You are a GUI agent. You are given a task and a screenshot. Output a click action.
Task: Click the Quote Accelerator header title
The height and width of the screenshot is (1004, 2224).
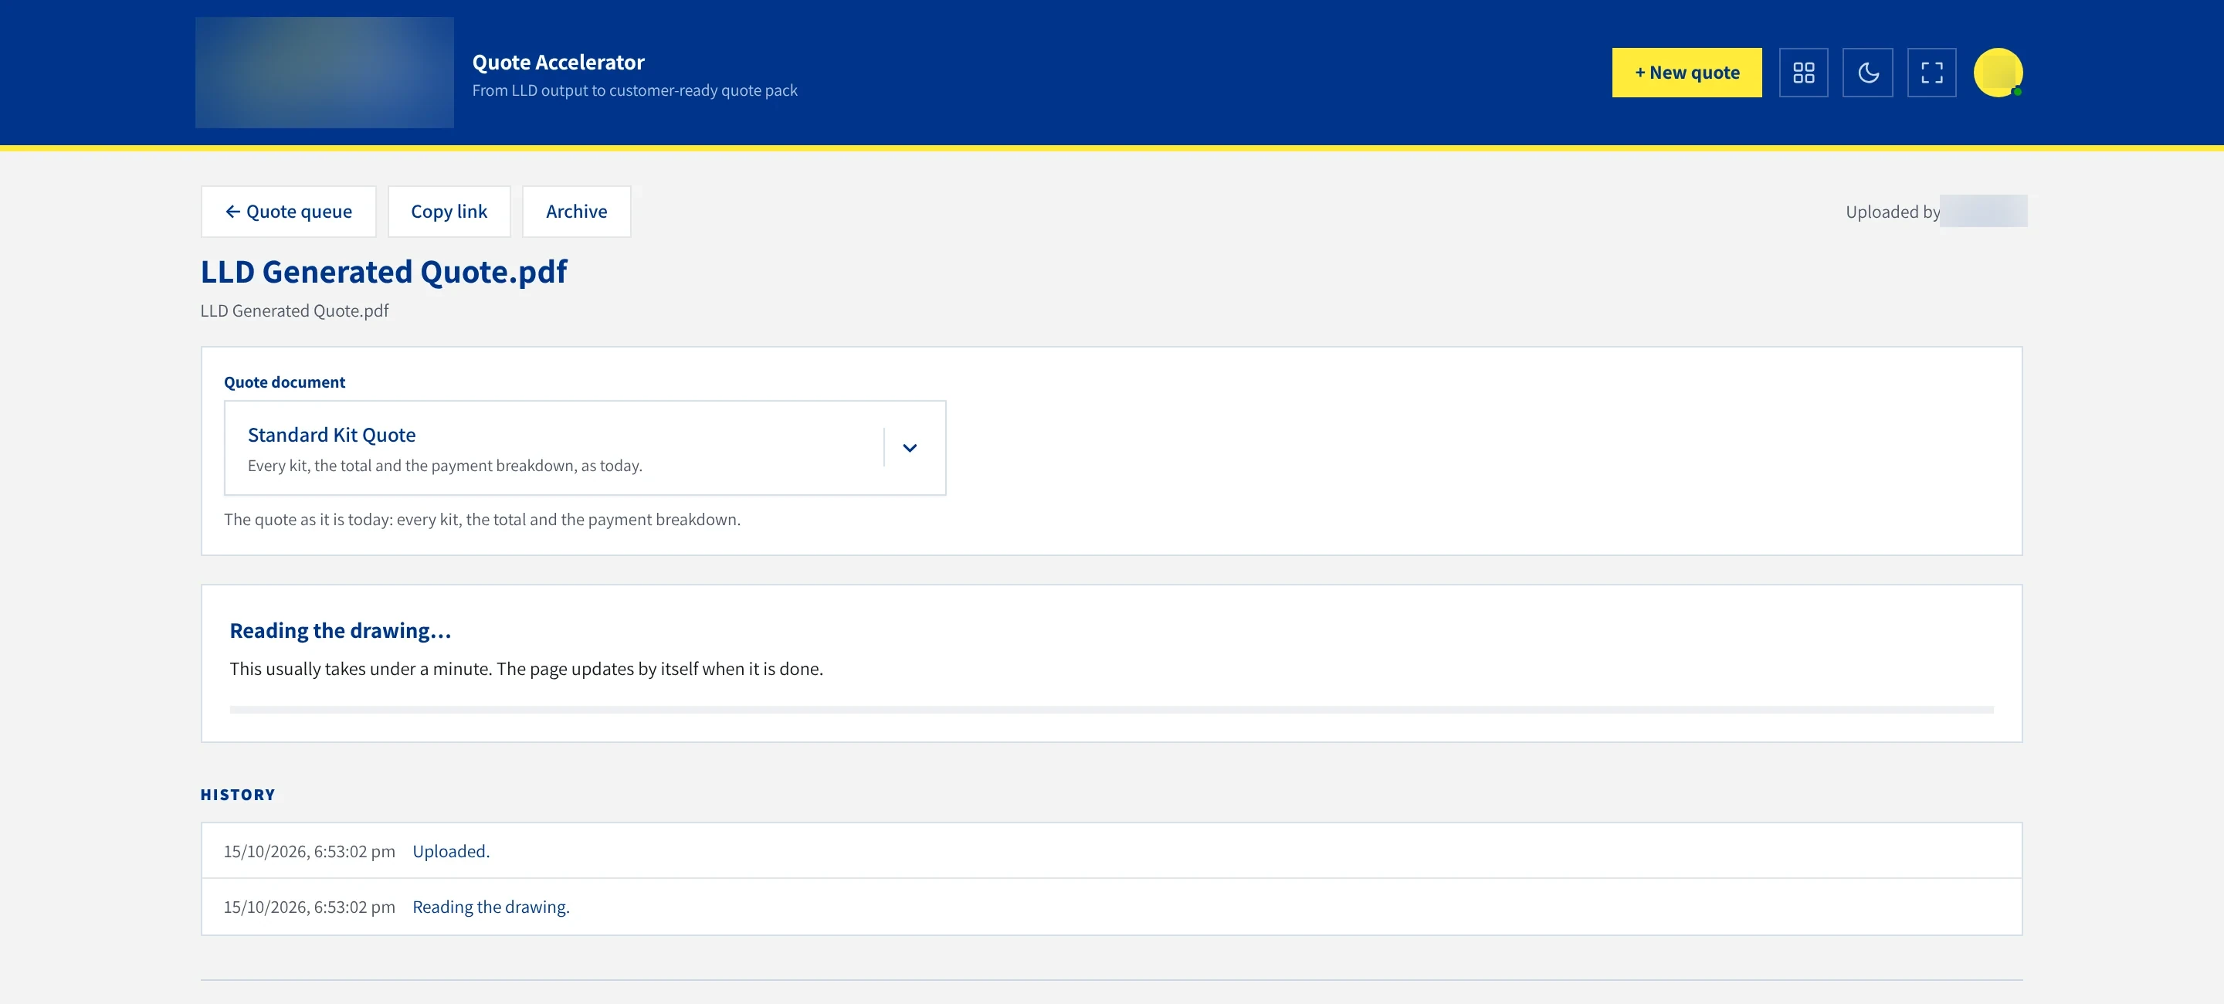tap(558, 62)
